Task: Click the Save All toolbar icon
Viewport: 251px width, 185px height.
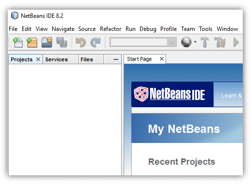Action: point(62,43)
